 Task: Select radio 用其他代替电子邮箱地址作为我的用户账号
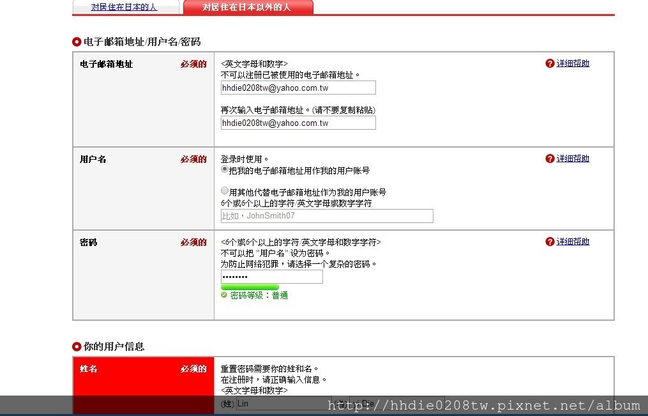(225, 191)
